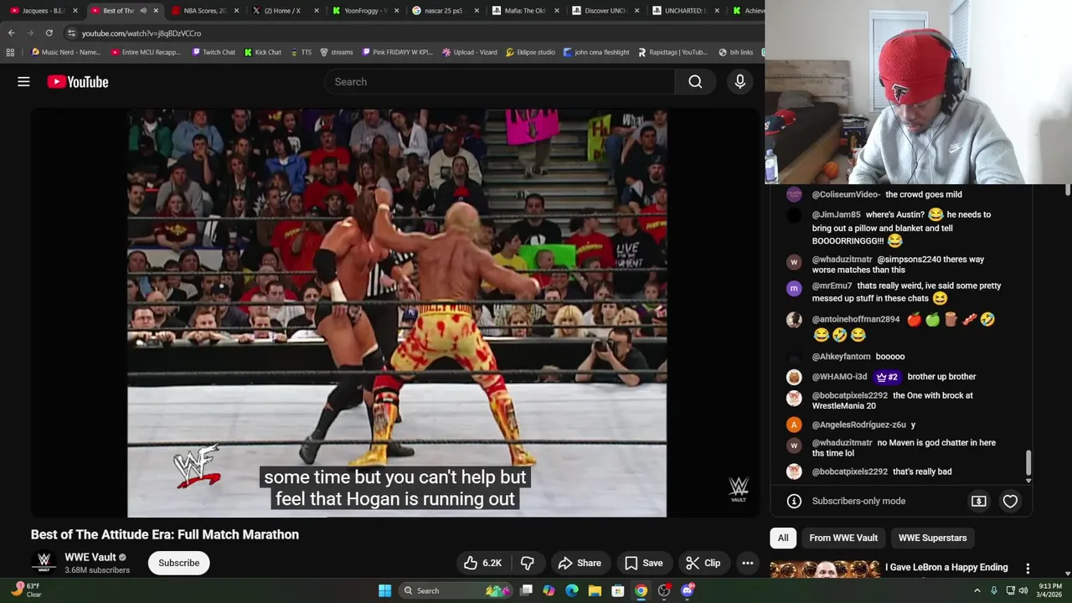Click the live chat scrollbar
This screenshot has width=1072, height=603.
1028,461
